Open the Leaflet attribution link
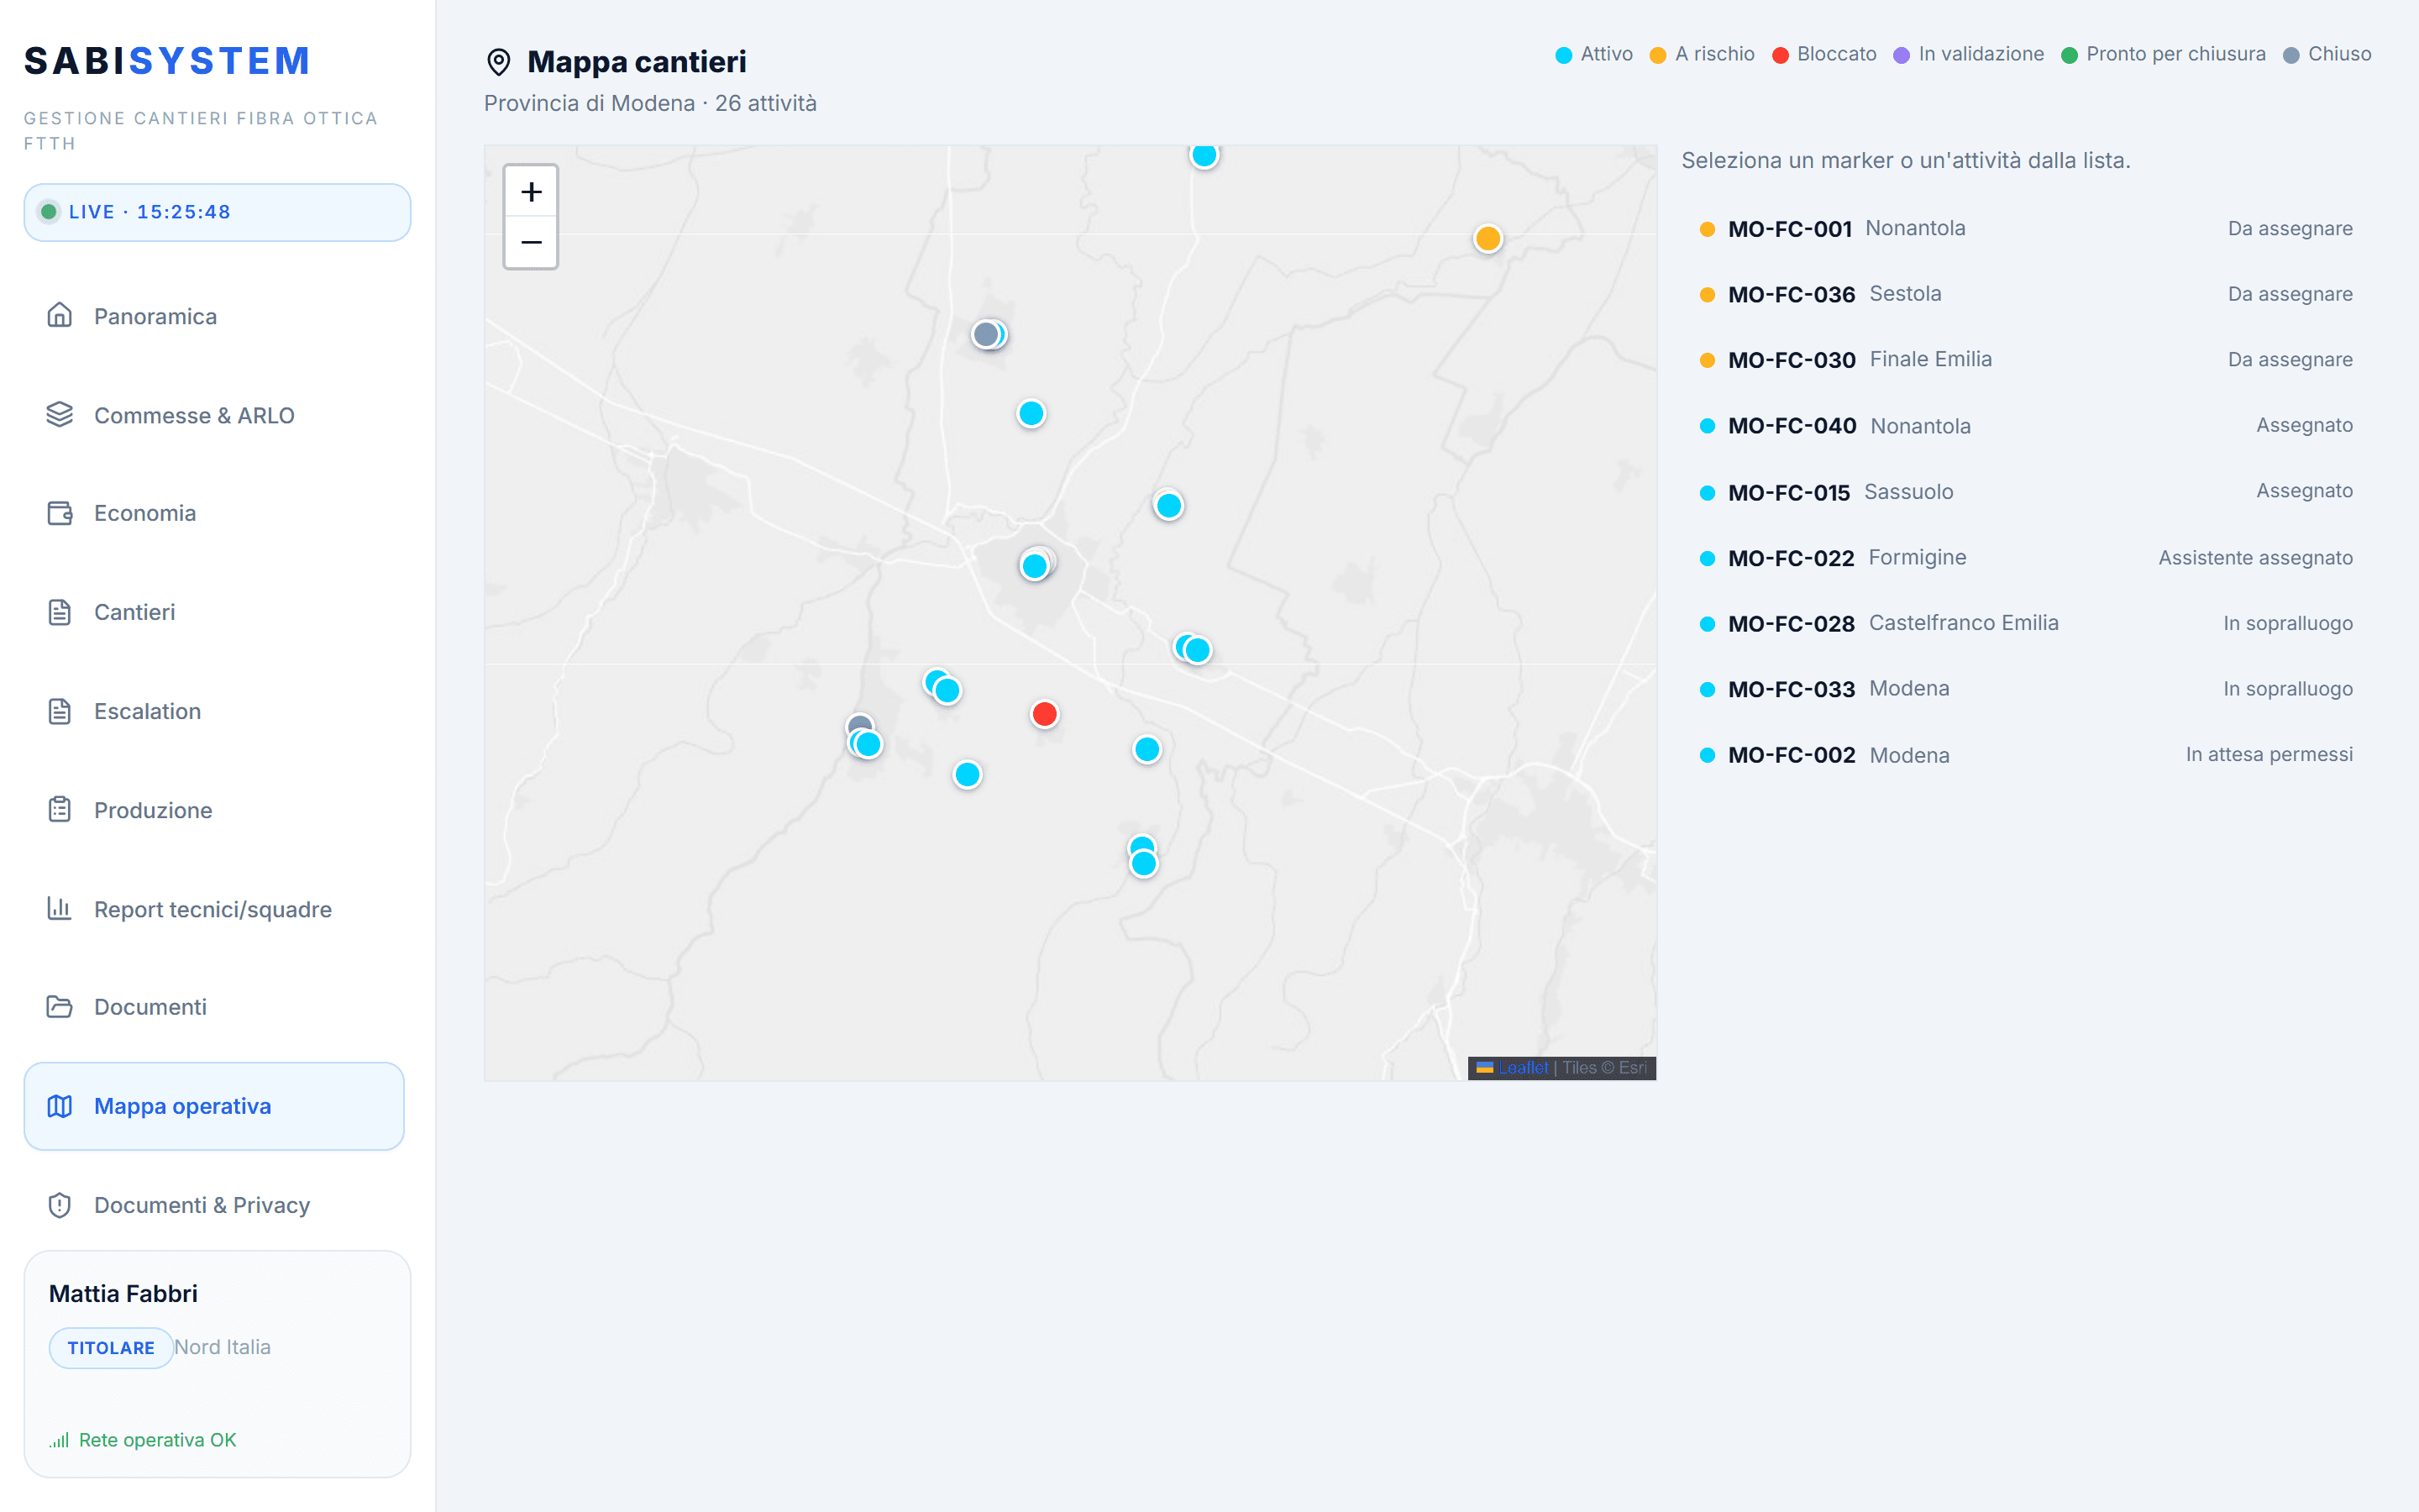 pyautogui.click(x=1522, y=1068)
